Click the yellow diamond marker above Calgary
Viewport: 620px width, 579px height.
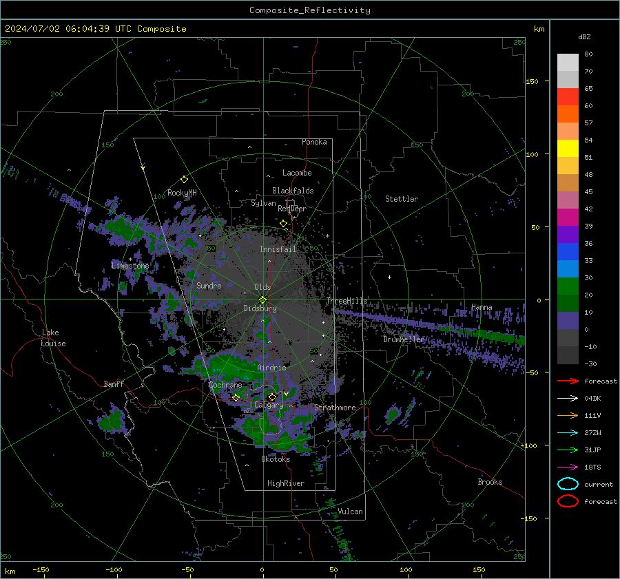click(x=272, y=397)
